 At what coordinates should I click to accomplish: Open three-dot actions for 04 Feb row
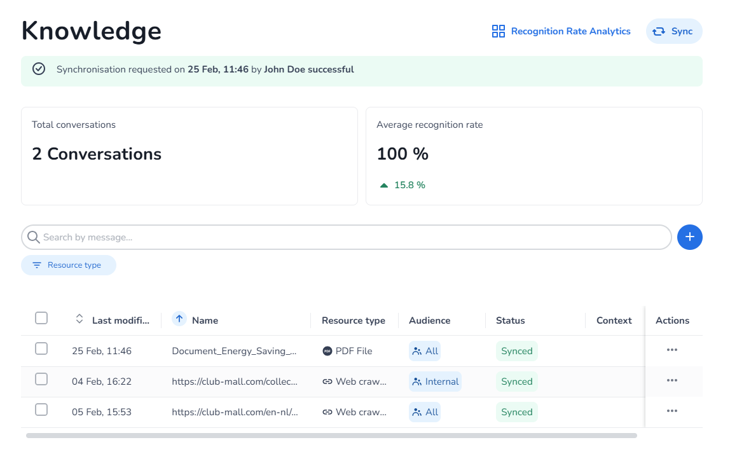pos(672,381)
